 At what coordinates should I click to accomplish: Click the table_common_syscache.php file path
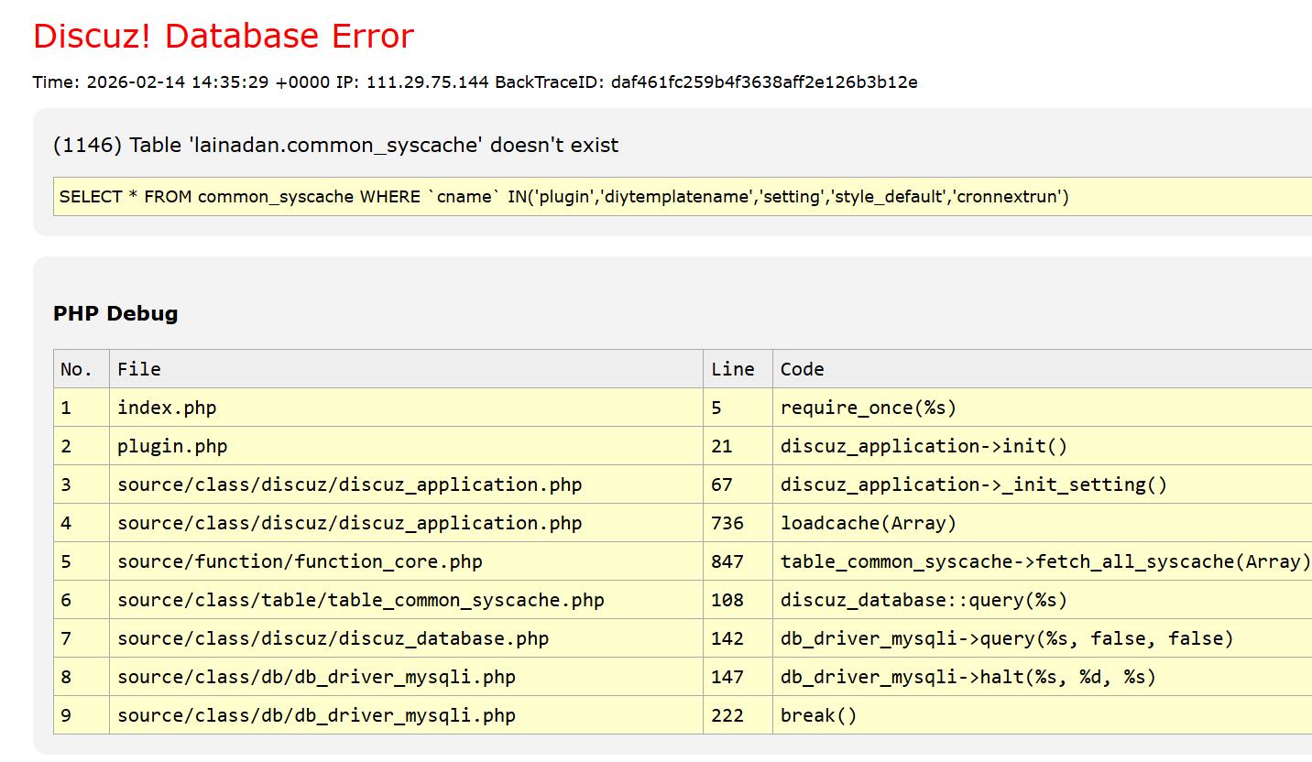tap(360, 600)
